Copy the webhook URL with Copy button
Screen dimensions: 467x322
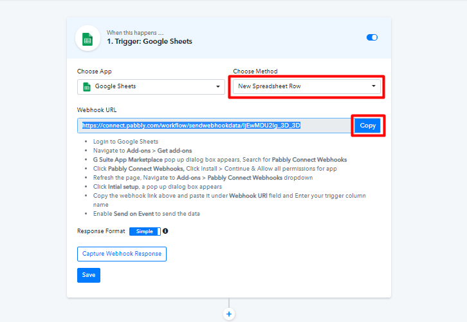[x=367, y=126]
